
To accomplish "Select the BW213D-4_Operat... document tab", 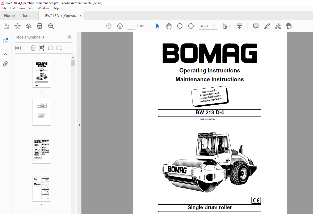I will [61, 16].
